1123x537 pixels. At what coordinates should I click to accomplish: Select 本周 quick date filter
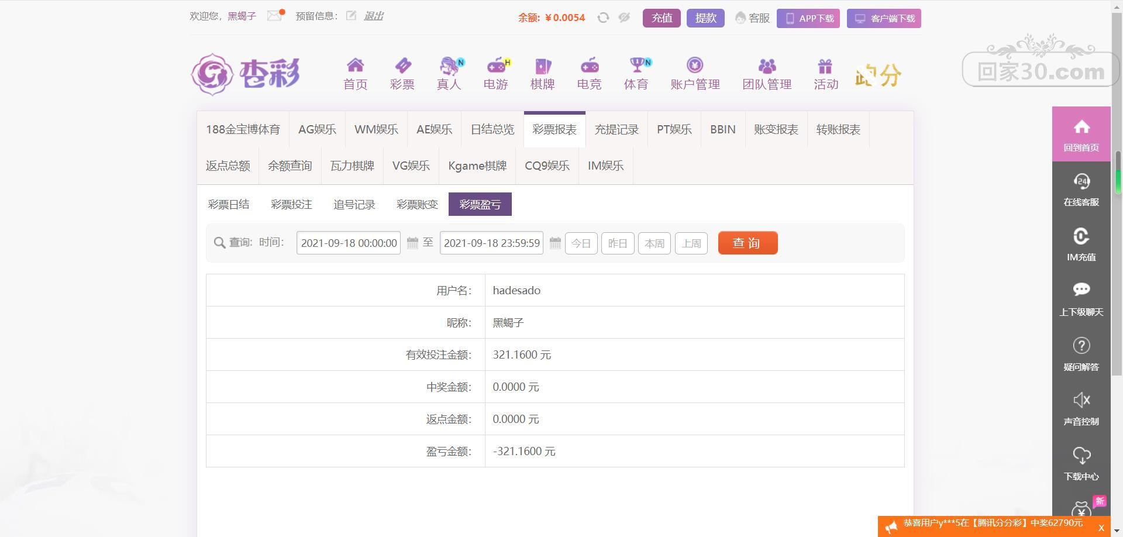click(654, 243)
